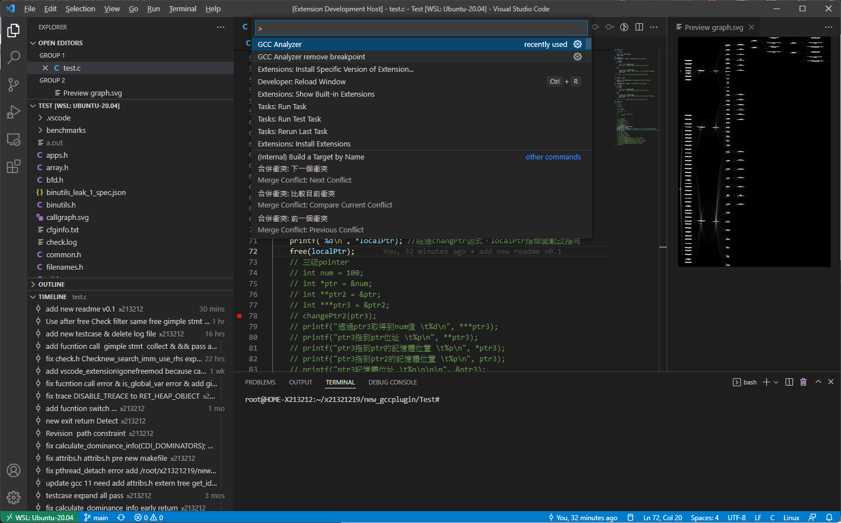The width and height of the screenshot is (841, 523).
Task: Open the Source Control view
Action: 14,85
